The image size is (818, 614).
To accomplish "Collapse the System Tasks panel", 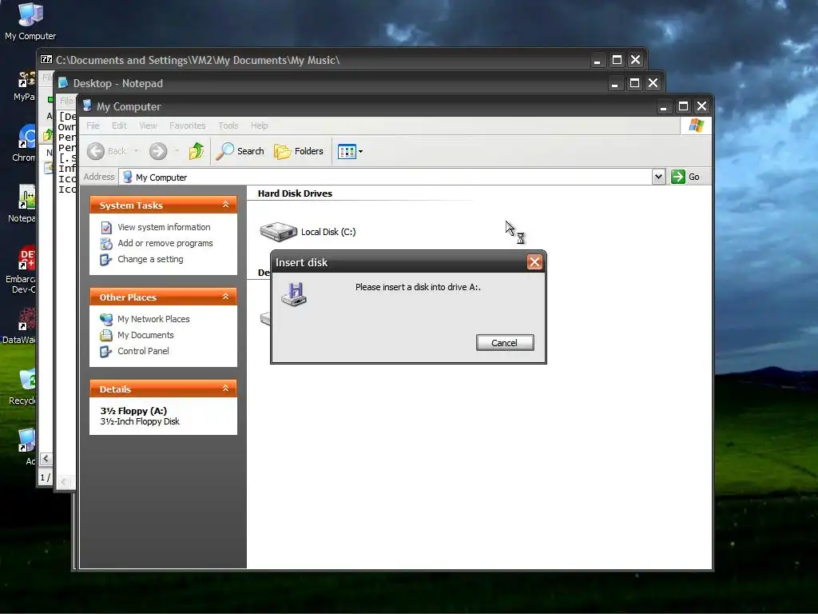I will (225, 205).
